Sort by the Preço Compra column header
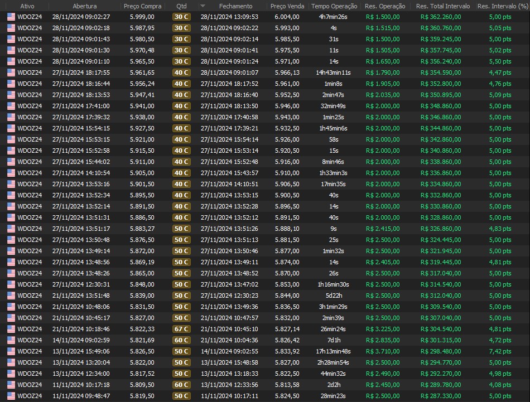This screenshot has width=530, height=402. (x=142, y=6)
